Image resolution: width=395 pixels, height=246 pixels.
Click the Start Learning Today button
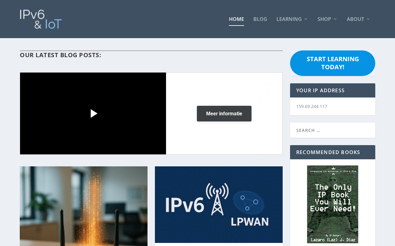tap(333, 63)
